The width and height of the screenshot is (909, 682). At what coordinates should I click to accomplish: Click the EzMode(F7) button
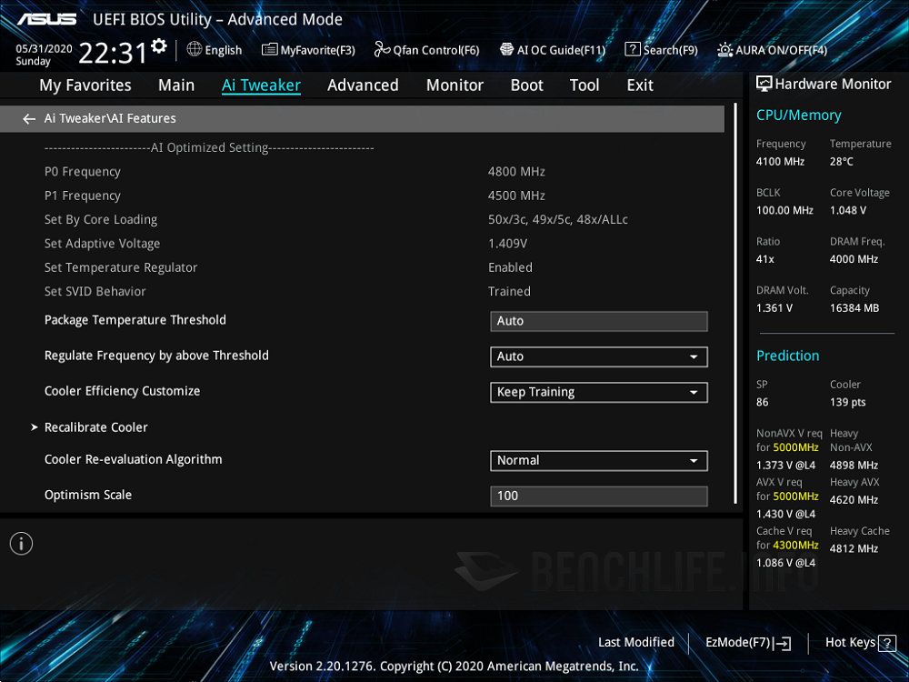point(745,642)
